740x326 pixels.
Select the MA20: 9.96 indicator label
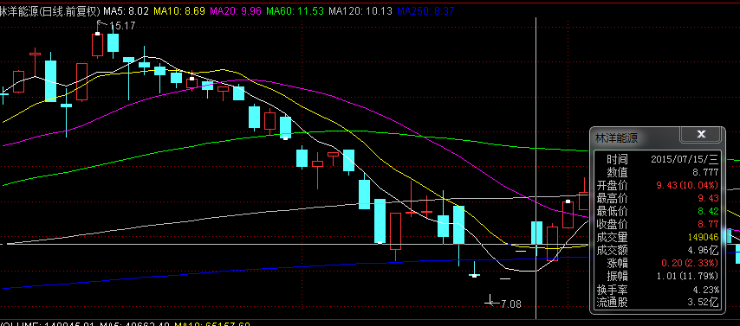click(x=235, y=11)
